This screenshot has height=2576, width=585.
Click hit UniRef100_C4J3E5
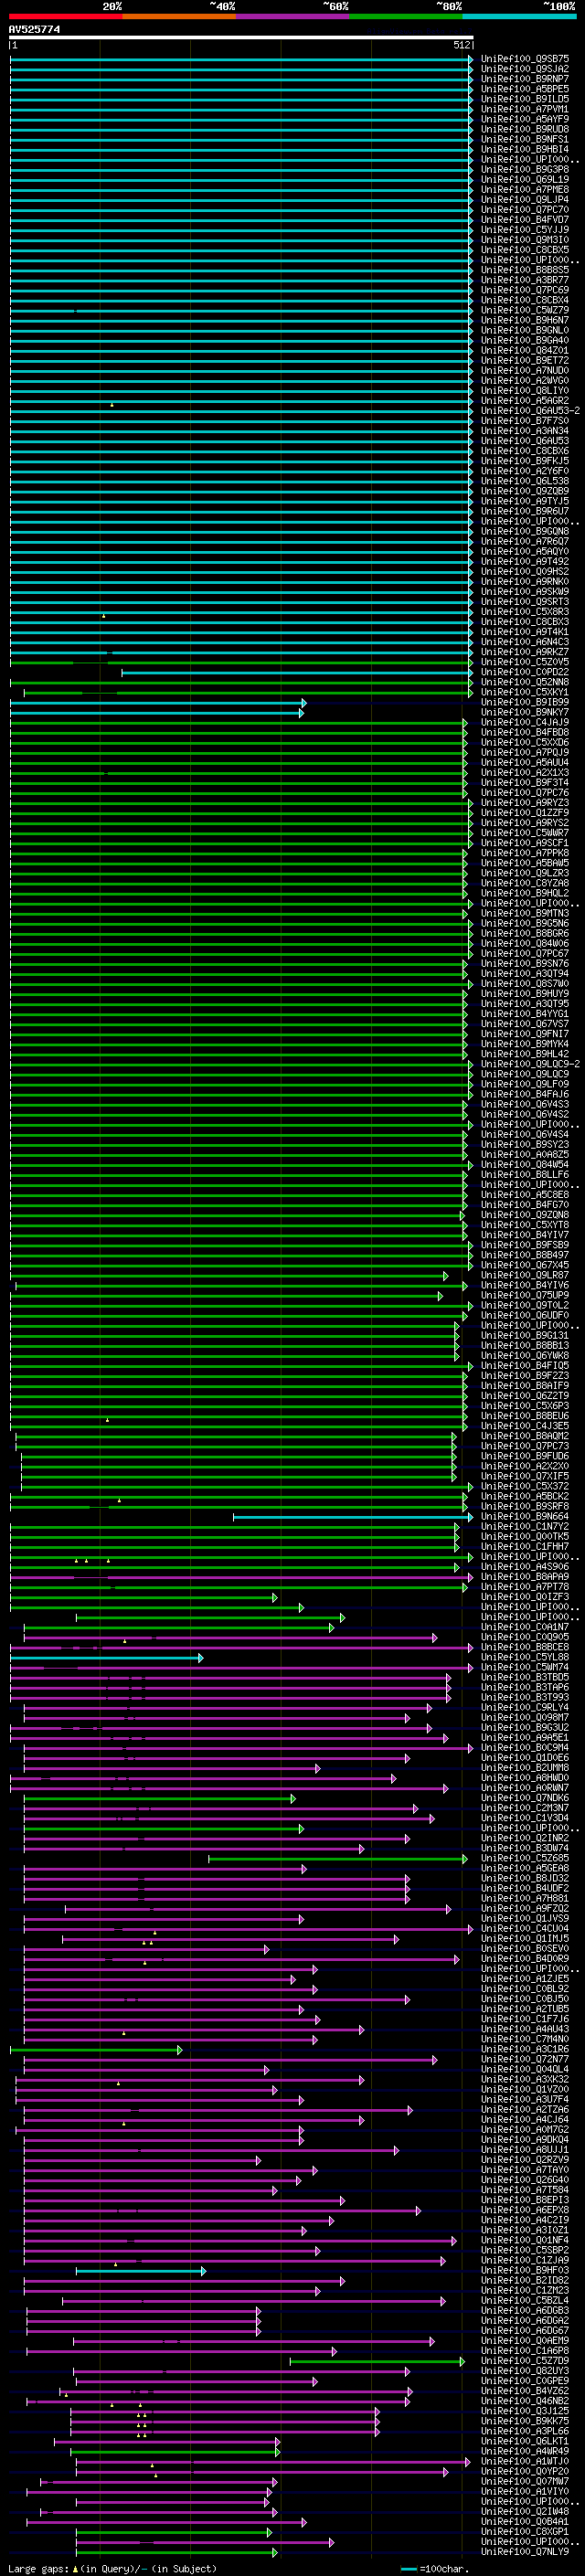point(525,1426)
